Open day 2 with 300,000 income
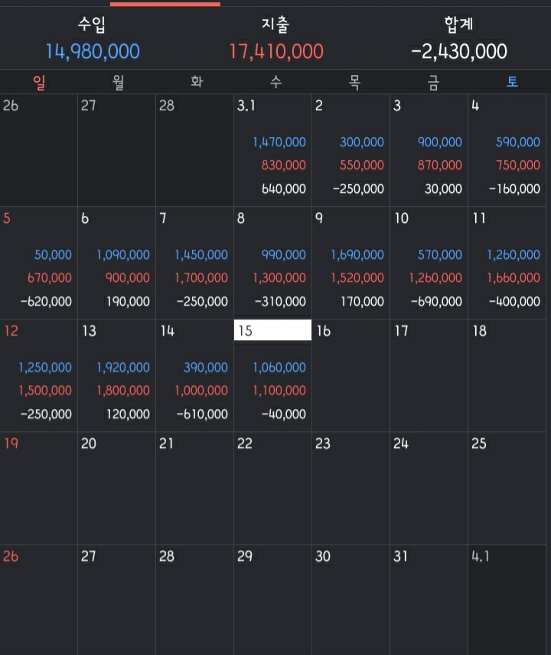The image size is (551, 655). pos(350,150)
